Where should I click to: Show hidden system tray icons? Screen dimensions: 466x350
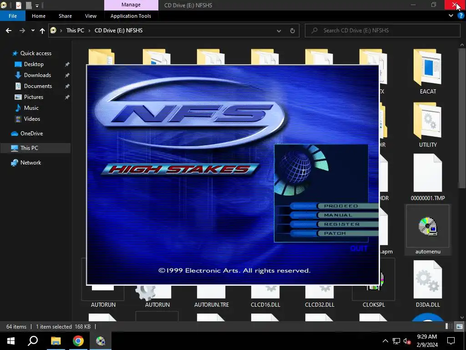[x=385, y=341]
